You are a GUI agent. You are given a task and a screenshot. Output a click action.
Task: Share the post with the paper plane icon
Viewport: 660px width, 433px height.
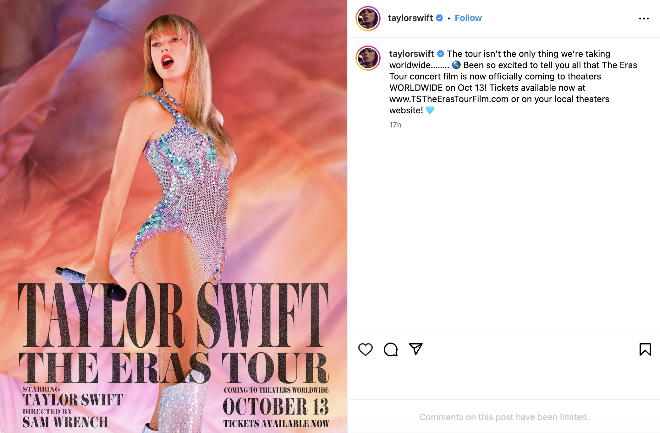415,349
